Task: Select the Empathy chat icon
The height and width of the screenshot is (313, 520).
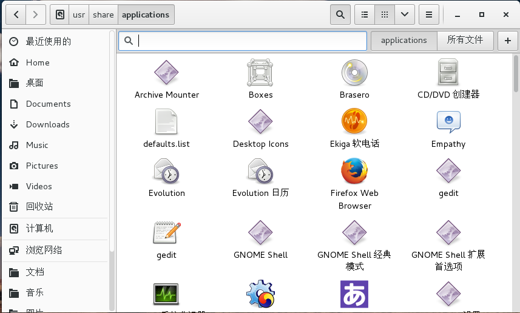Action: 448,122
